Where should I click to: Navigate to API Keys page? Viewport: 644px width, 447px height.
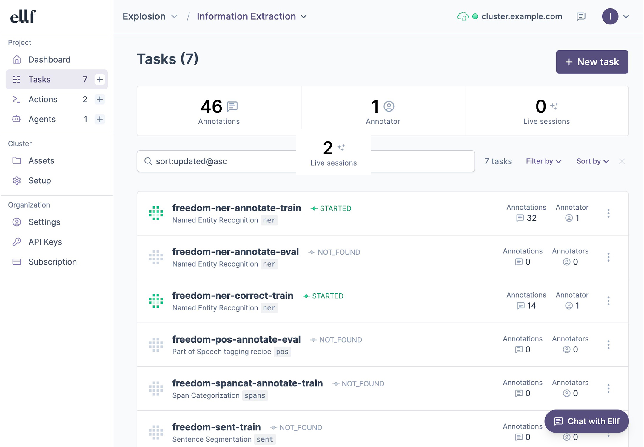pyautogui.click(x=45, y=242)
